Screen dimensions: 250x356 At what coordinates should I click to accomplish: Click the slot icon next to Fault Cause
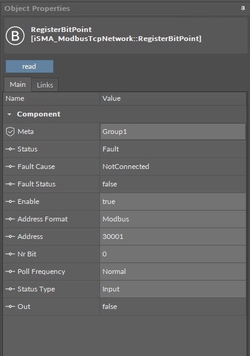click(x=10, y=167)
